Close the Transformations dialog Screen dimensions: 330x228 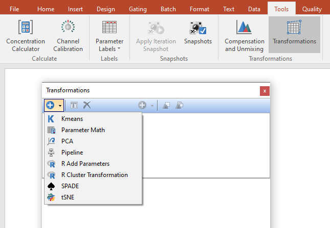point(265,91)
